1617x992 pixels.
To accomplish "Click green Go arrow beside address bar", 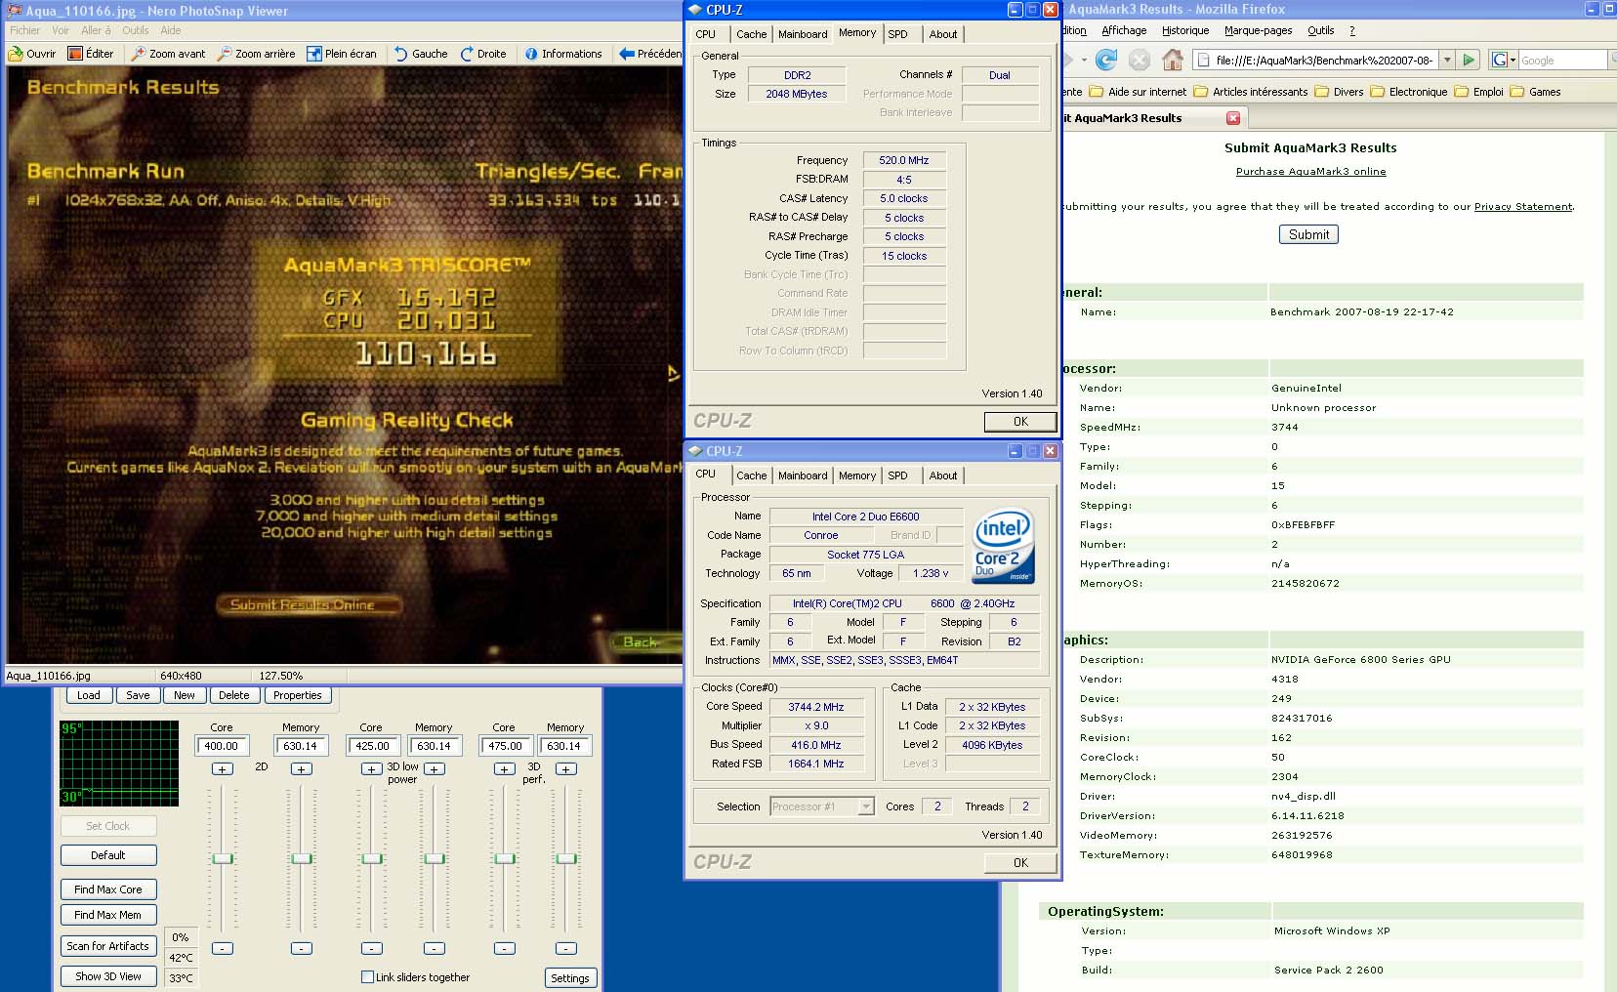I will [x=1469, y=60].
